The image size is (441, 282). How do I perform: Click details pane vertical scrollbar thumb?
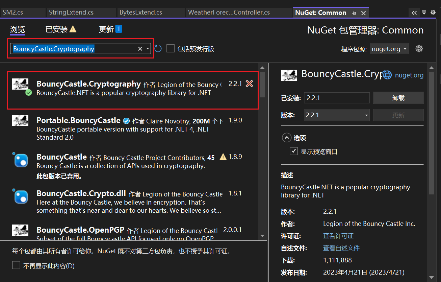(x=431, y=133)
